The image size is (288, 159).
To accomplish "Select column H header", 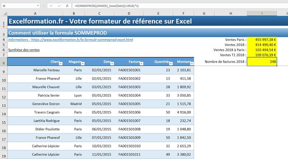I will (x=231, y=13).
